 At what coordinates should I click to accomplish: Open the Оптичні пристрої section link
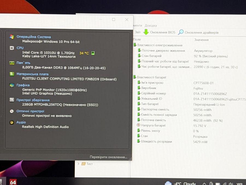[x=30, y=111]
